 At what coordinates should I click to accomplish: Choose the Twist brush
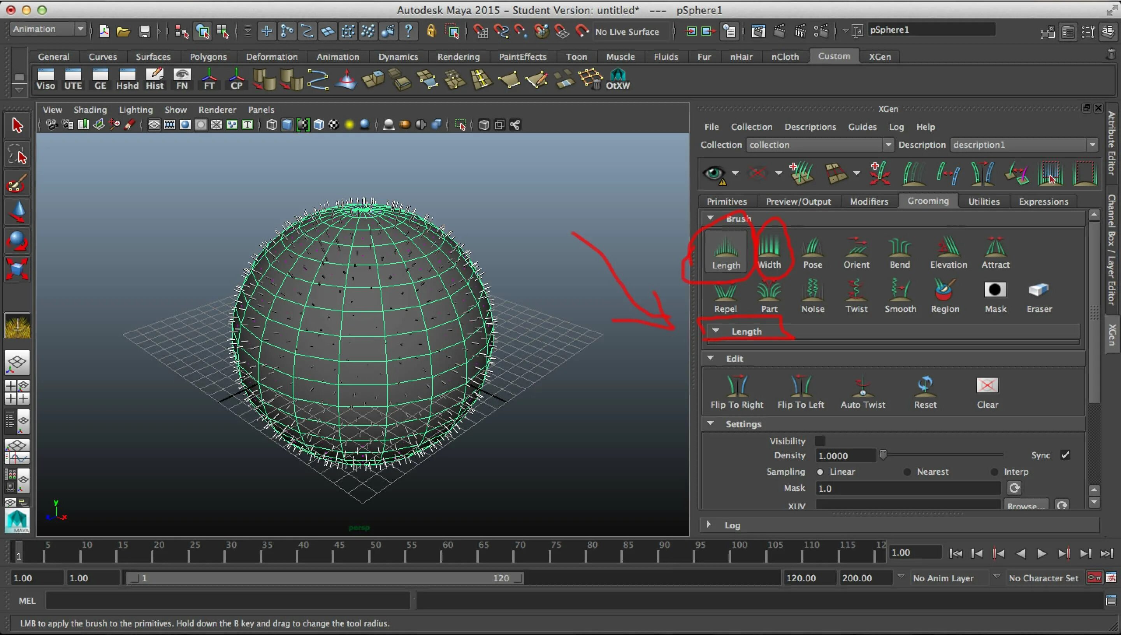point(856,296)
